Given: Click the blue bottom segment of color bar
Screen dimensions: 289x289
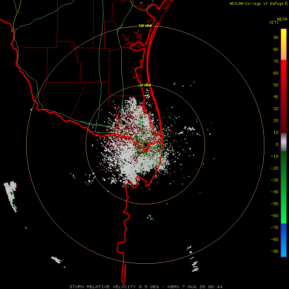Looking at the screenshot, I should click(x=284, y=240).
